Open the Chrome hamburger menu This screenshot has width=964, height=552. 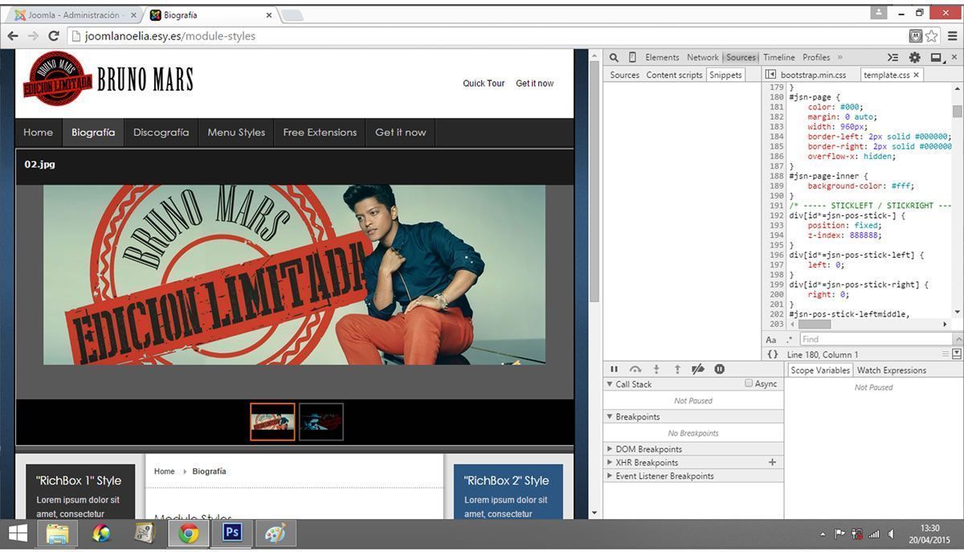(x=953, y=36)
